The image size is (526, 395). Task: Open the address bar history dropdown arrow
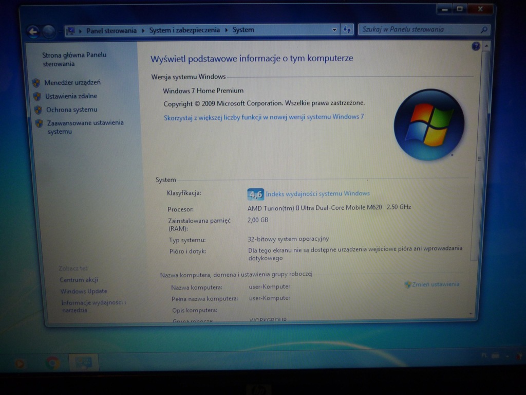coord(334,29)
